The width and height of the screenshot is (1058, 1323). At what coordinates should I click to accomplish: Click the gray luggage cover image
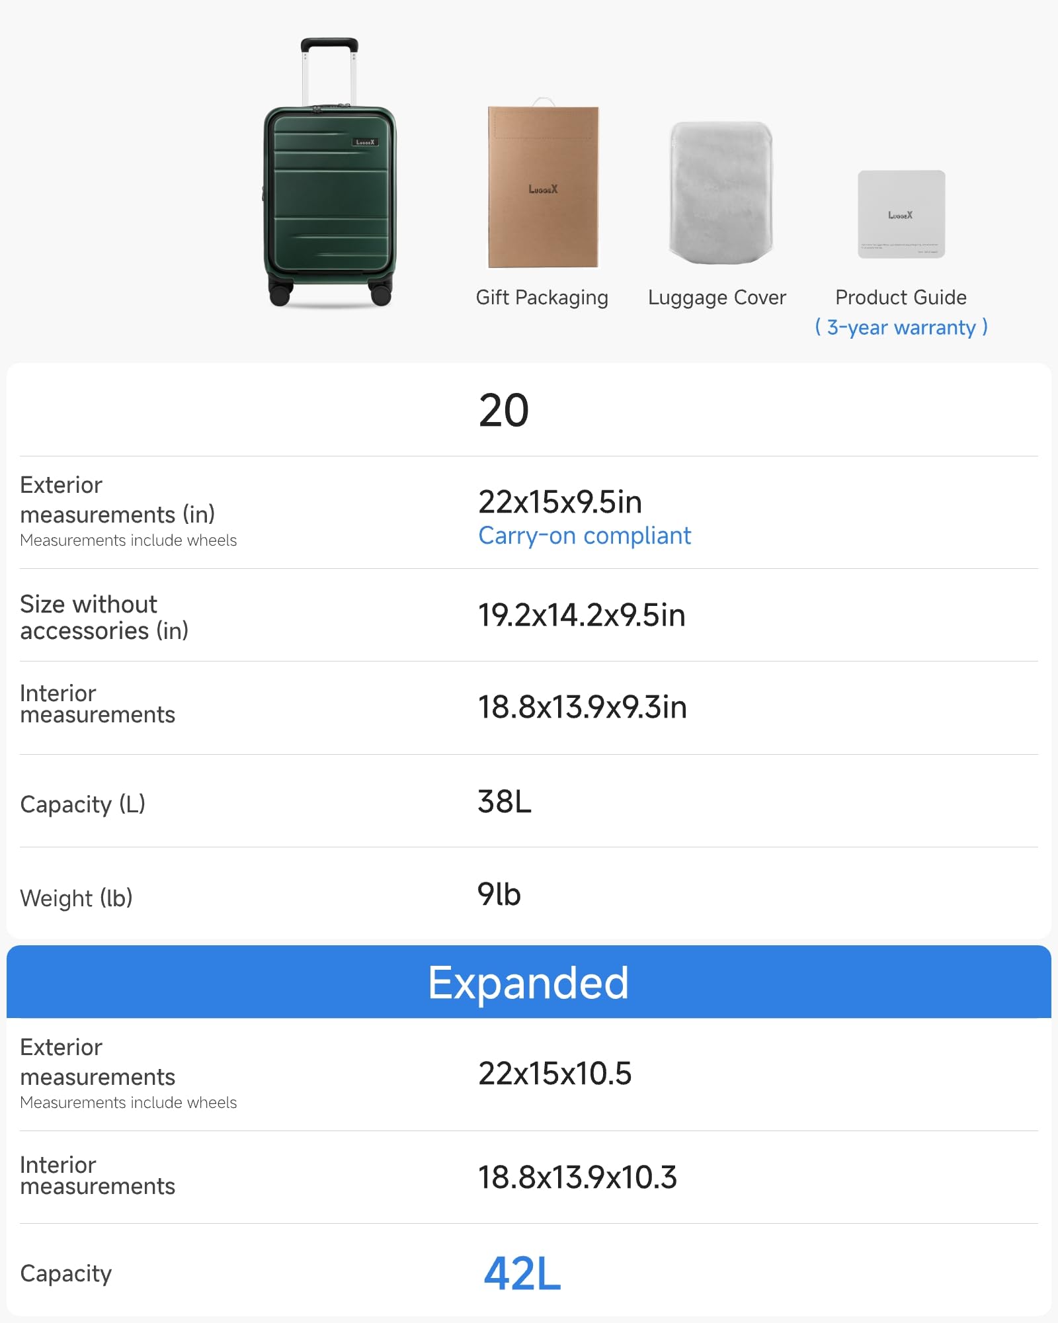(x=720, y=192)
